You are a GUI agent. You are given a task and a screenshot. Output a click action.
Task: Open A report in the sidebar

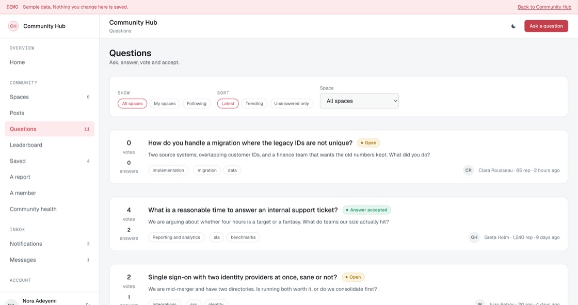click(50, 177)
